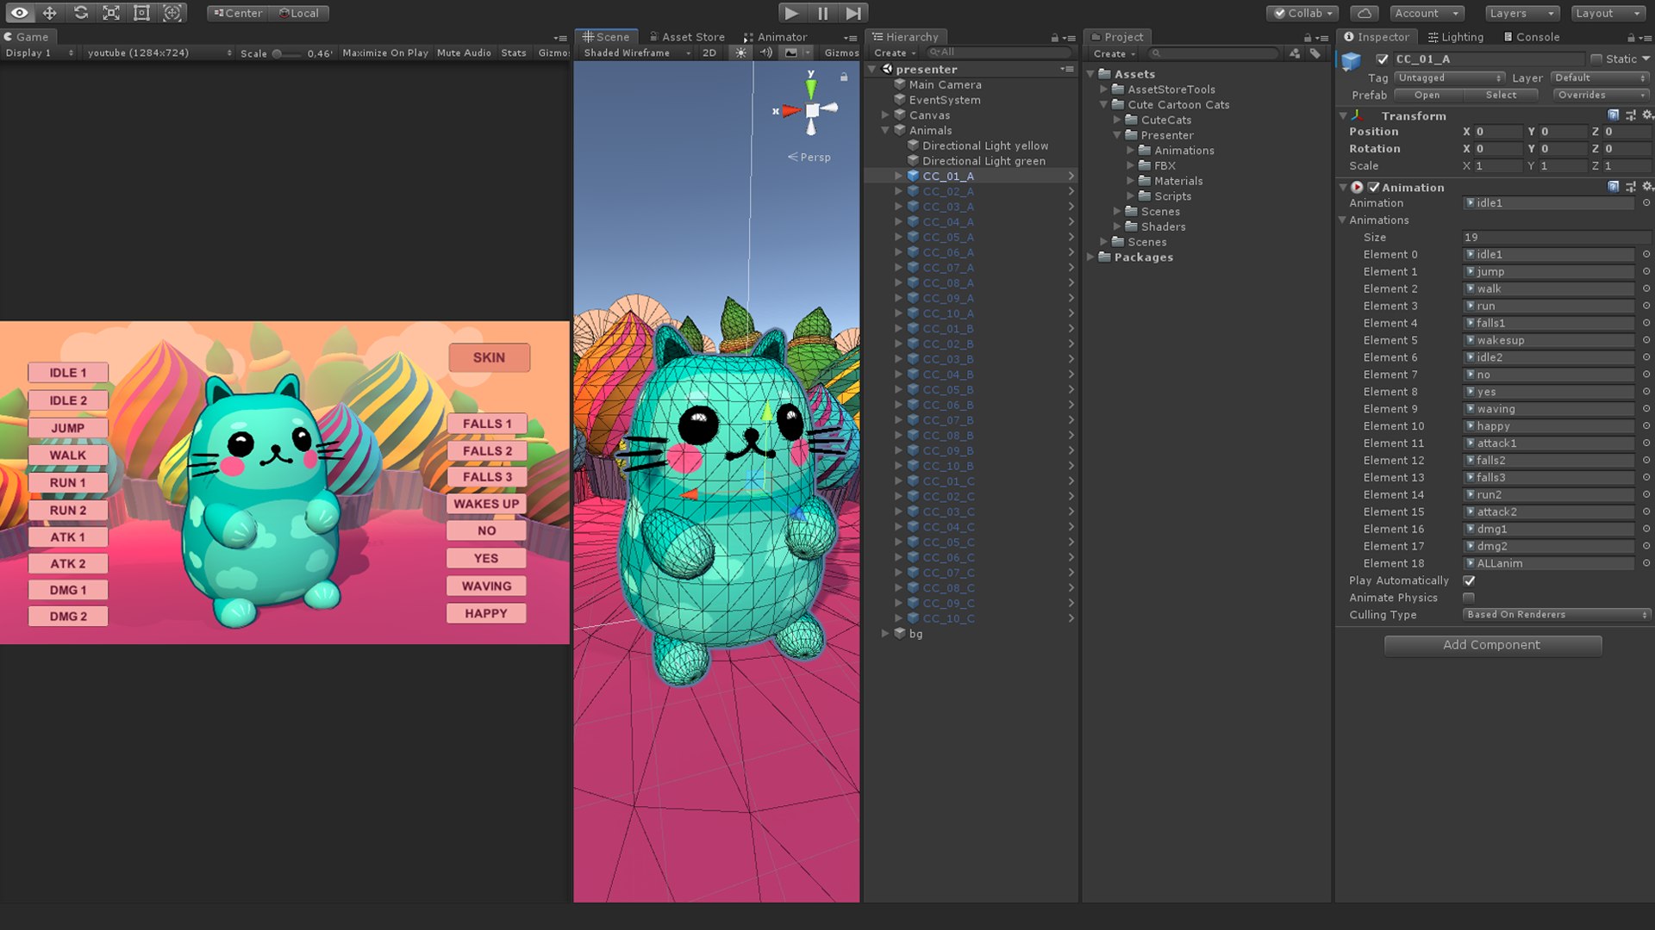The height and width of the screenshot is (930, 1655).
Task: Toggle Maximize On Play
Action: click(385, 53)
